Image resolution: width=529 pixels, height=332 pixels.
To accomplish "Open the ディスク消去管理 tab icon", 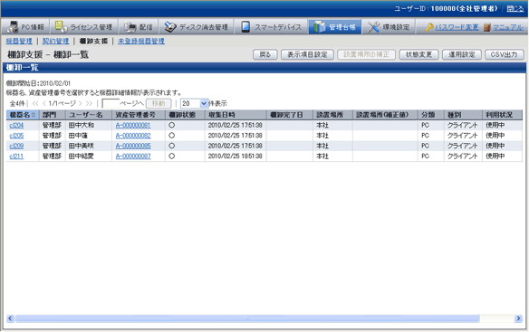I will tap(170, 27).
